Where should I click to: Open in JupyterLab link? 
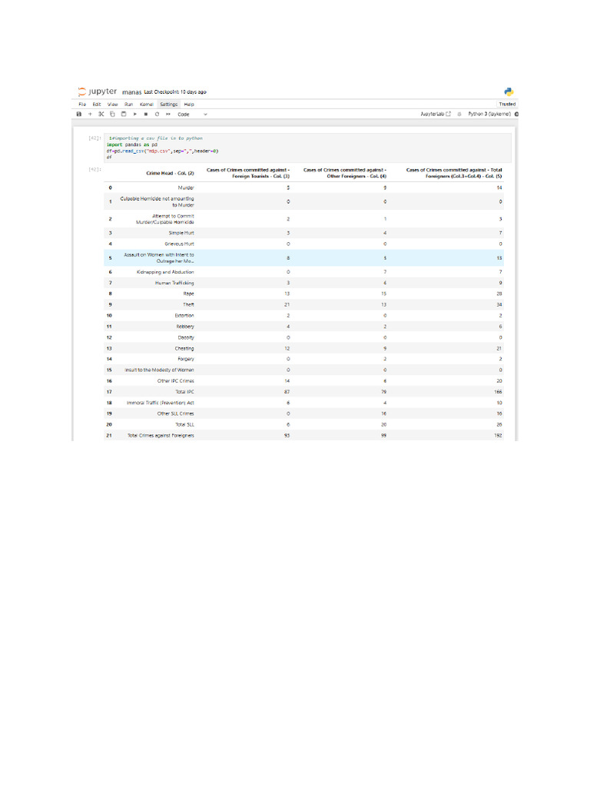436,114
